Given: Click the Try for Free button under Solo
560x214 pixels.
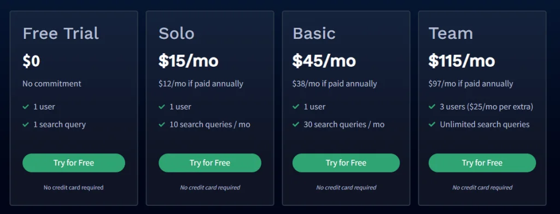Looking at the screenshot, I should point(209,163).
